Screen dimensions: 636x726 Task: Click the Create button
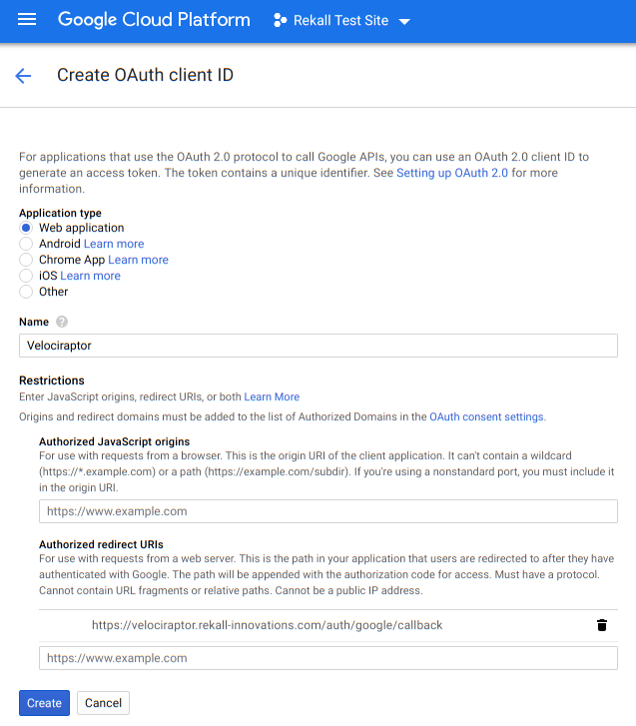[44, 703]
